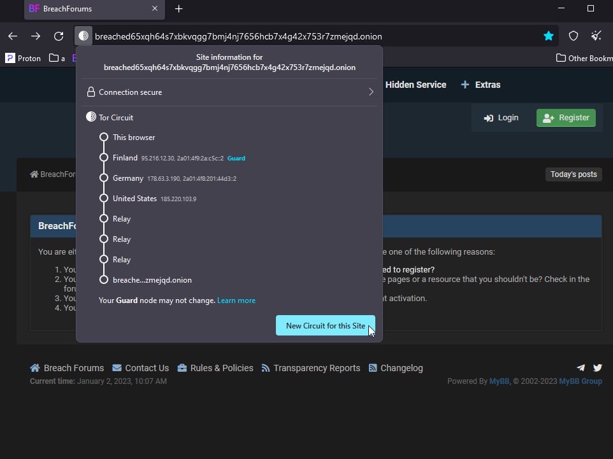Image resolution: width=613 pixels, height=459 pixels.
Task: Open Today's posts
Action: point(573,174)
